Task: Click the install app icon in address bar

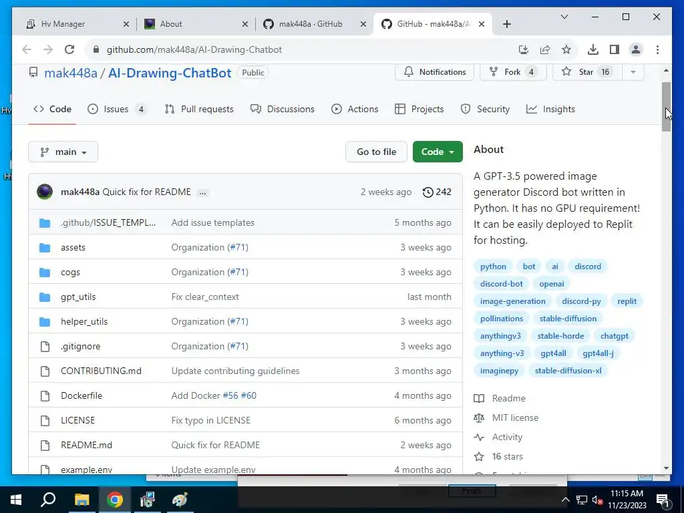Action: click(x=524, y=49)
